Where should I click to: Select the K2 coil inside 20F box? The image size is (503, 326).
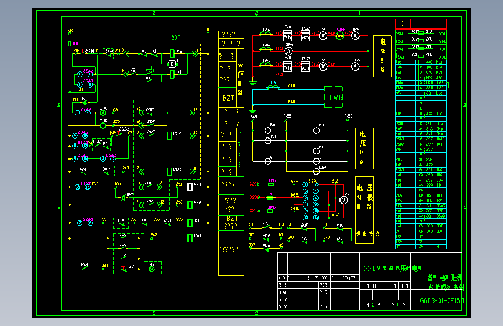172,53
